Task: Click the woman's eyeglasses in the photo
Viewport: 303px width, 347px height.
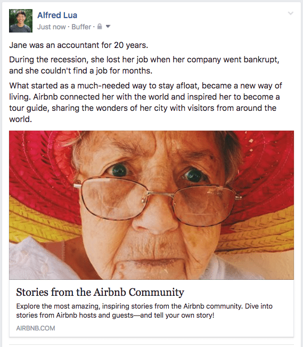Action: pyautogui.click(x=157, y=200)
